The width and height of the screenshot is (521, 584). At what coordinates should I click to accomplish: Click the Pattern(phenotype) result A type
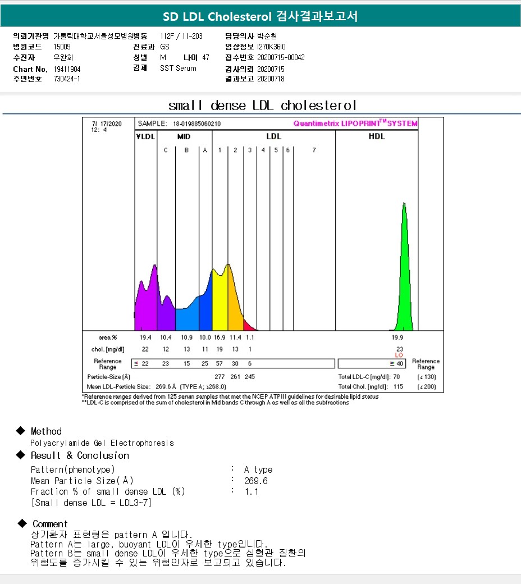258,469
